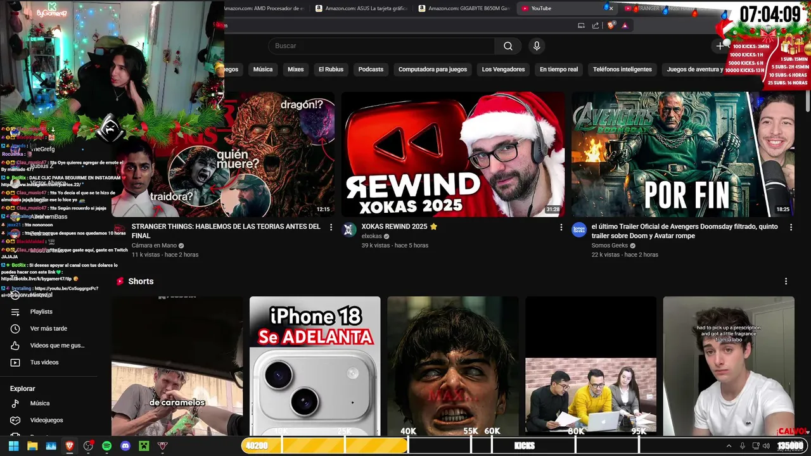Play the de caramelos short

[177, 366]
